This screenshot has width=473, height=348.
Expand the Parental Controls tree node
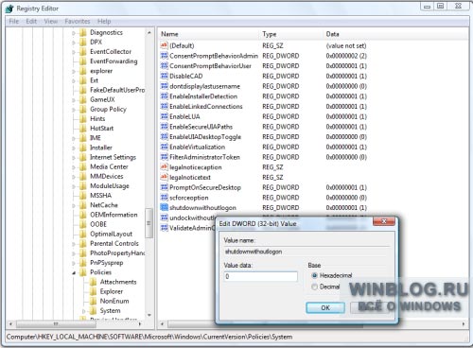[74, 244]
